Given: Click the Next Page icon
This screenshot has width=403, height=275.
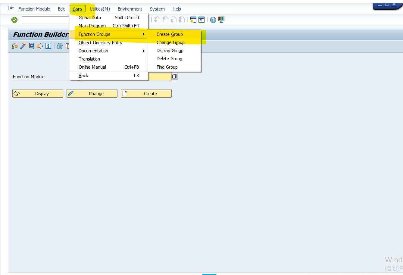Looking at the screenshot, I should pos(173,20).
